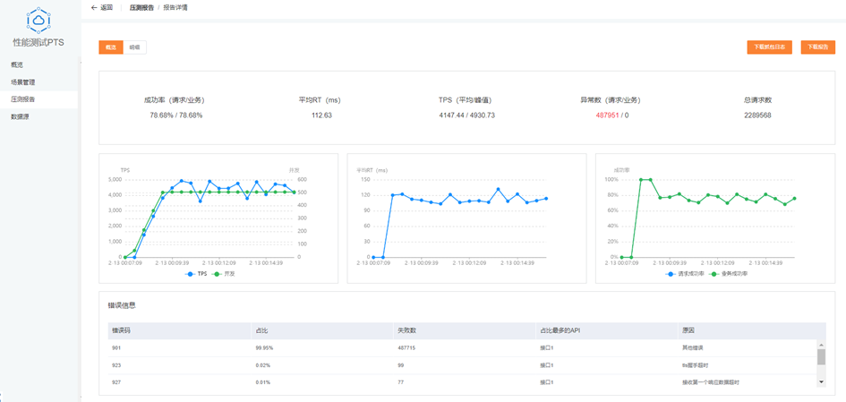Click the total requests value 2289568

coord(757,115)
